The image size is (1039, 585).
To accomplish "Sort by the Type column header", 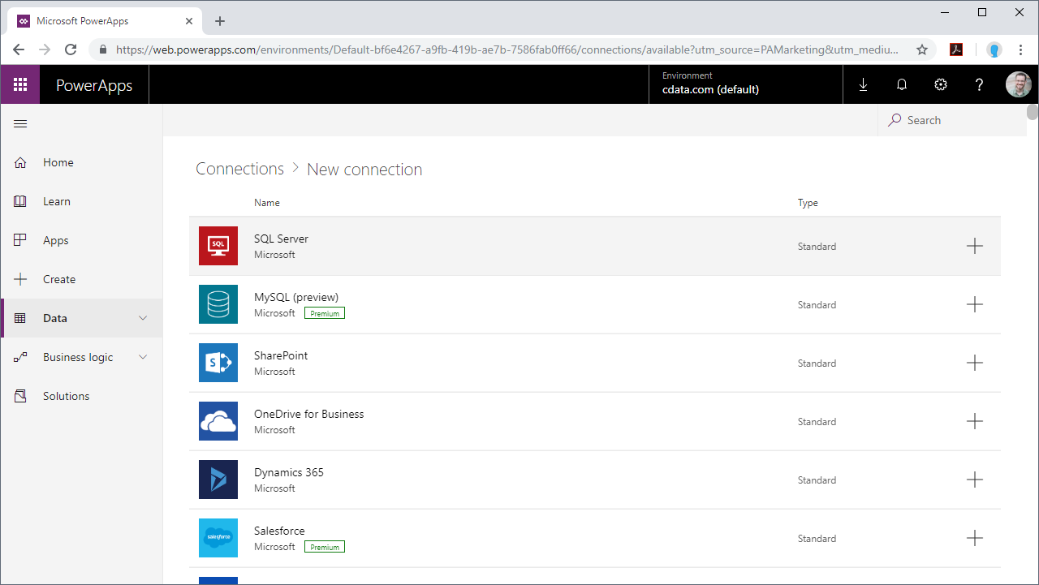I will tap(808, 203).
